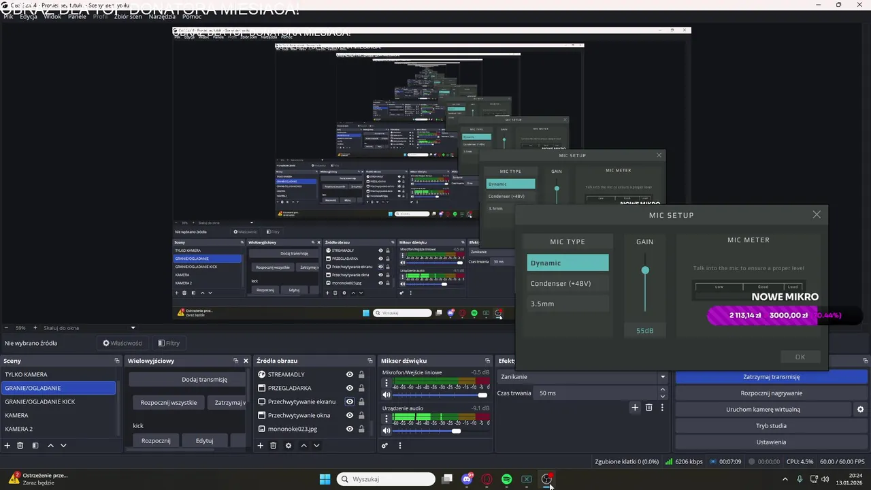Toggle visibility of STREAMADLY source
Image resolution: width=871 pixels, height=490 pixels.
tap(350, 374)
